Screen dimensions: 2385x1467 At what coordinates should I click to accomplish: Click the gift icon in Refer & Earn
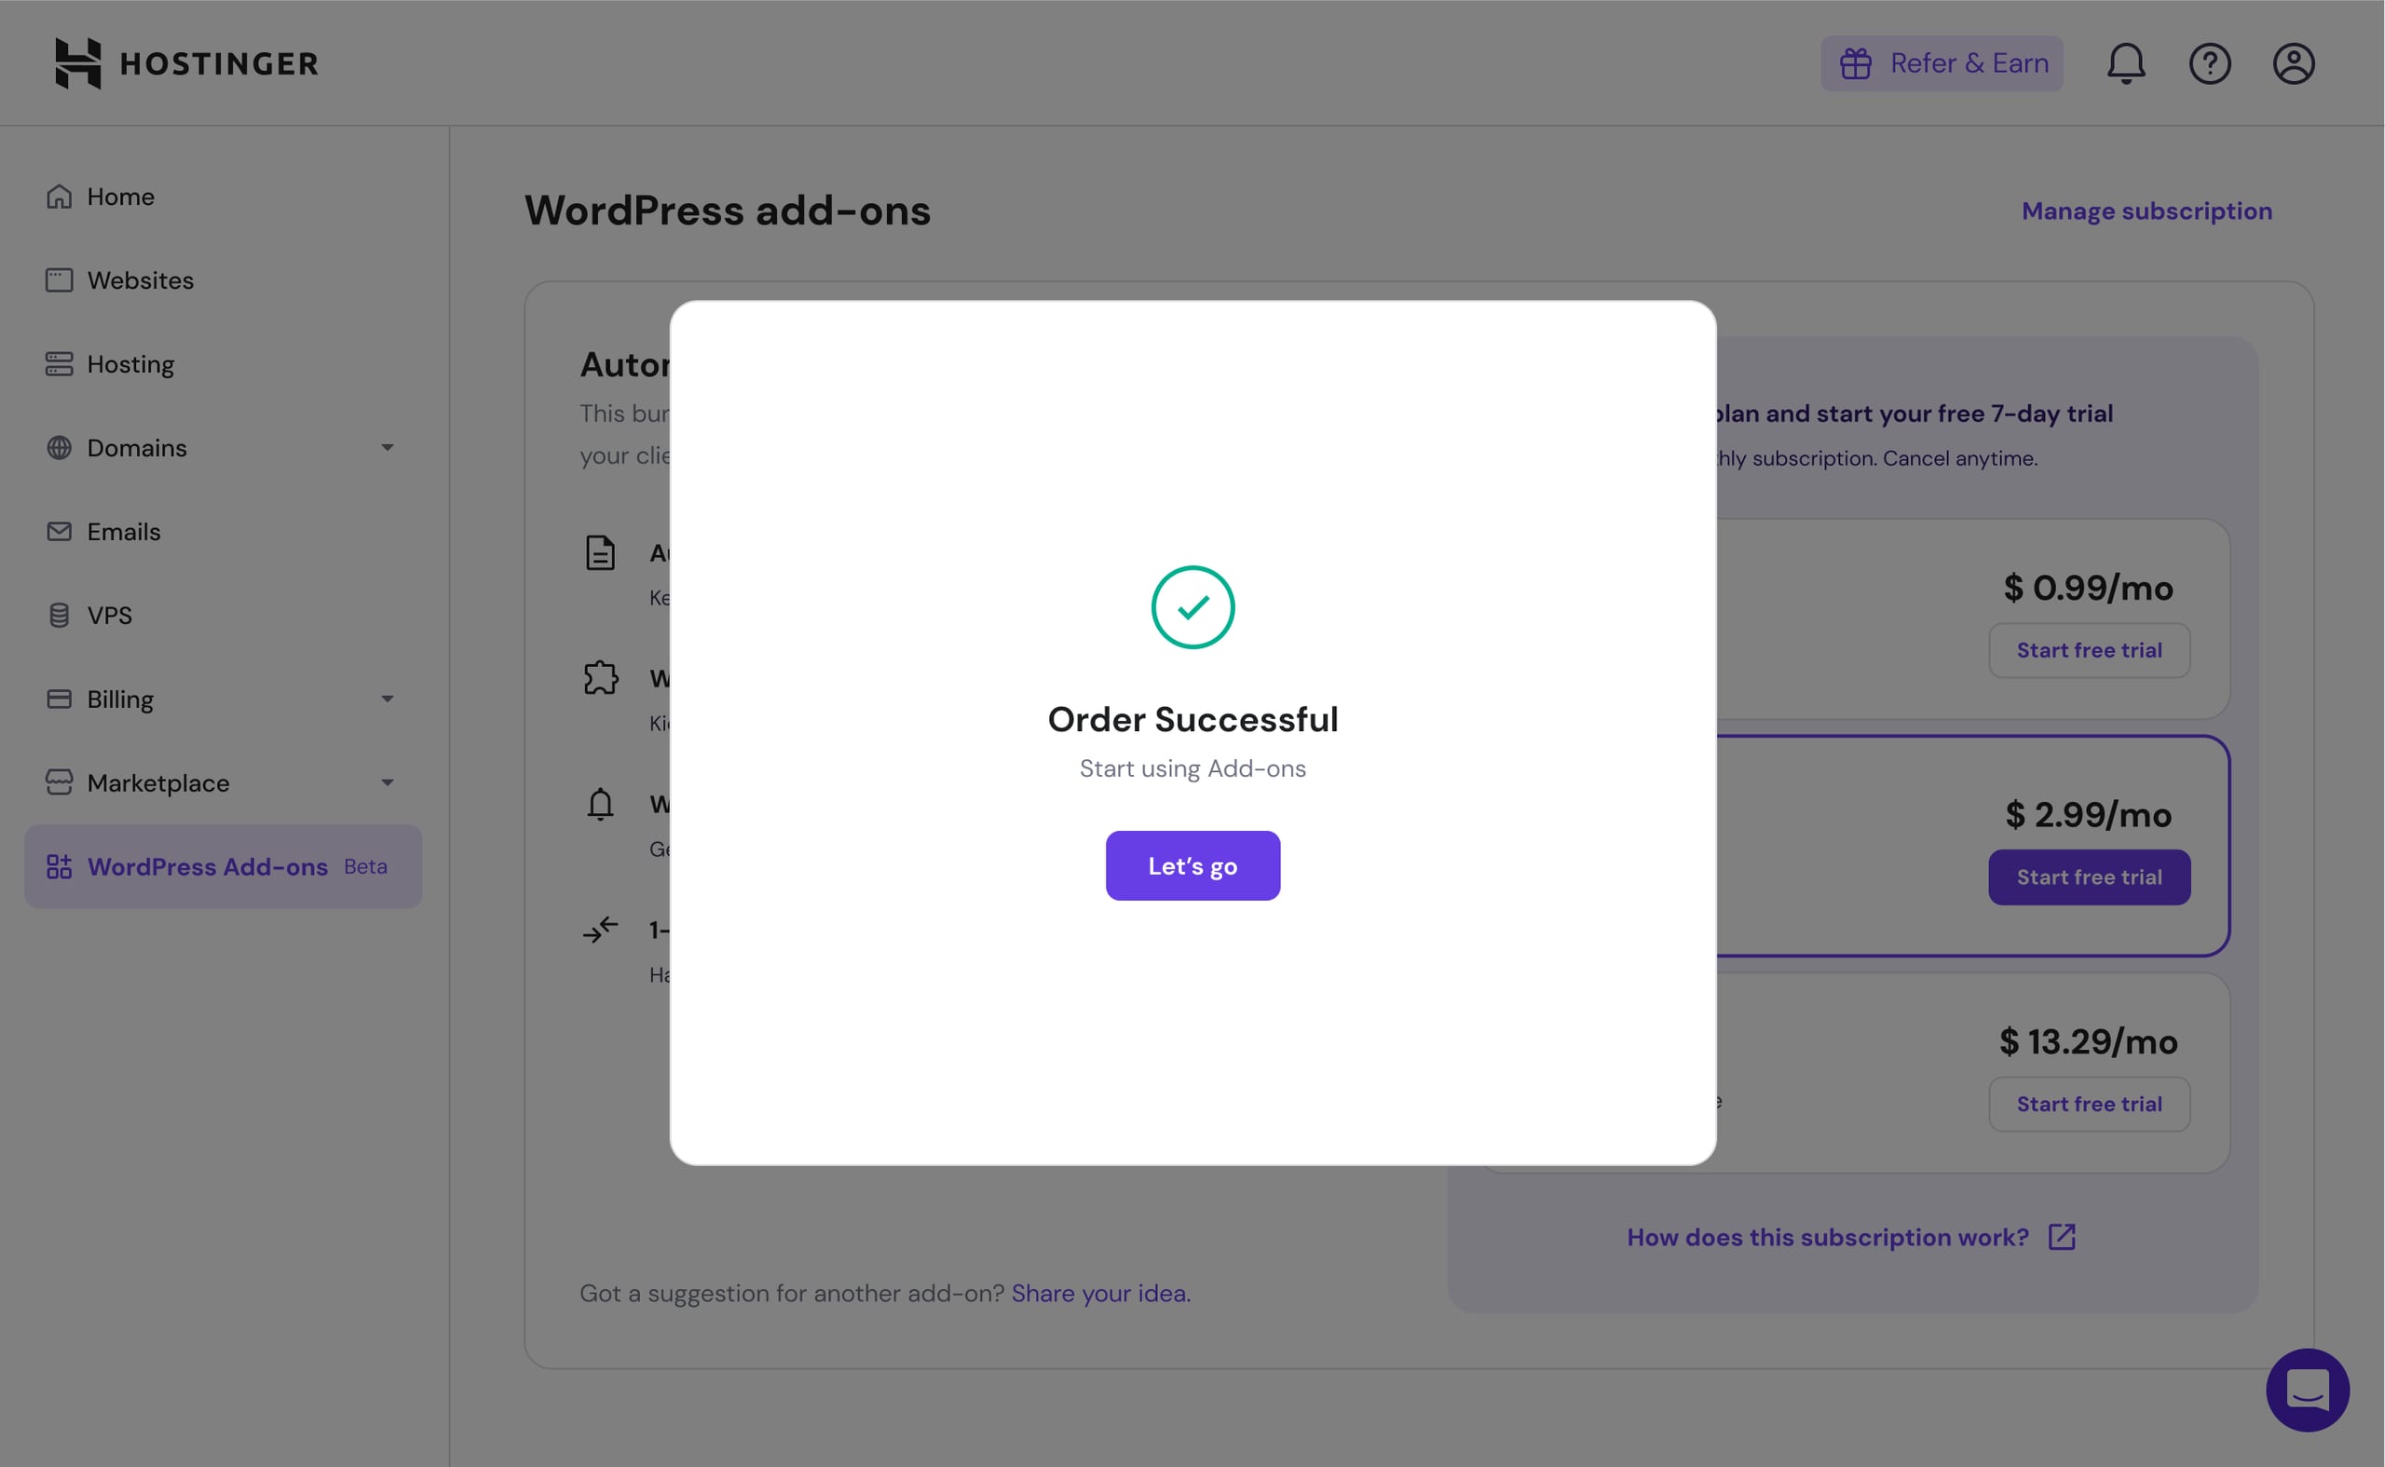point(1855,64)
